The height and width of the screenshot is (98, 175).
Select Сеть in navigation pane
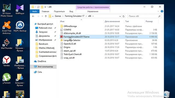point(40,72)
